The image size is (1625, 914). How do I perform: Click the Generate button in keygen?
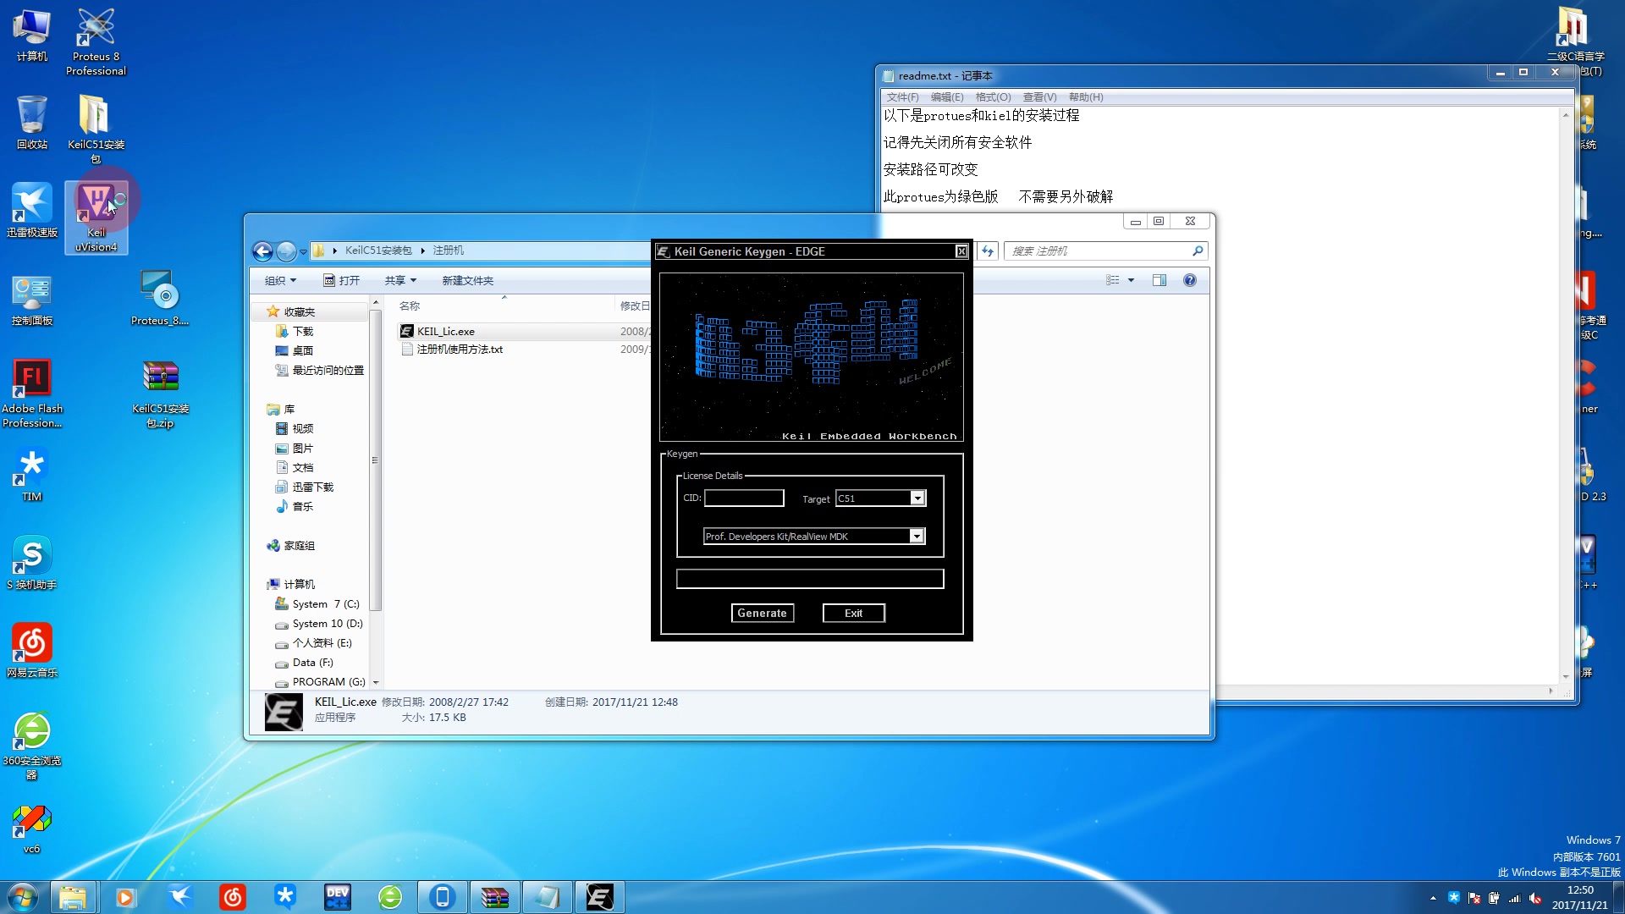tap(762, 613)
